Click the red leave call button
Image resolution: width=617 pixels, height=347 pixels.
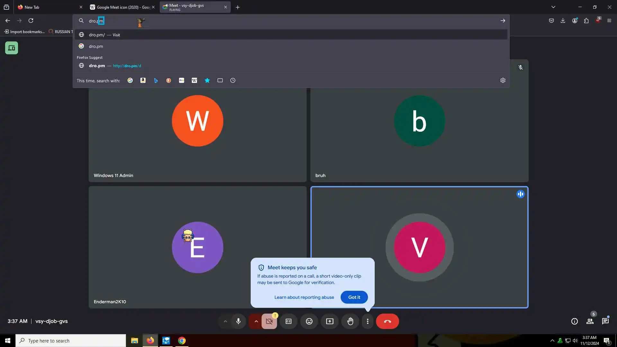point(387,321)
